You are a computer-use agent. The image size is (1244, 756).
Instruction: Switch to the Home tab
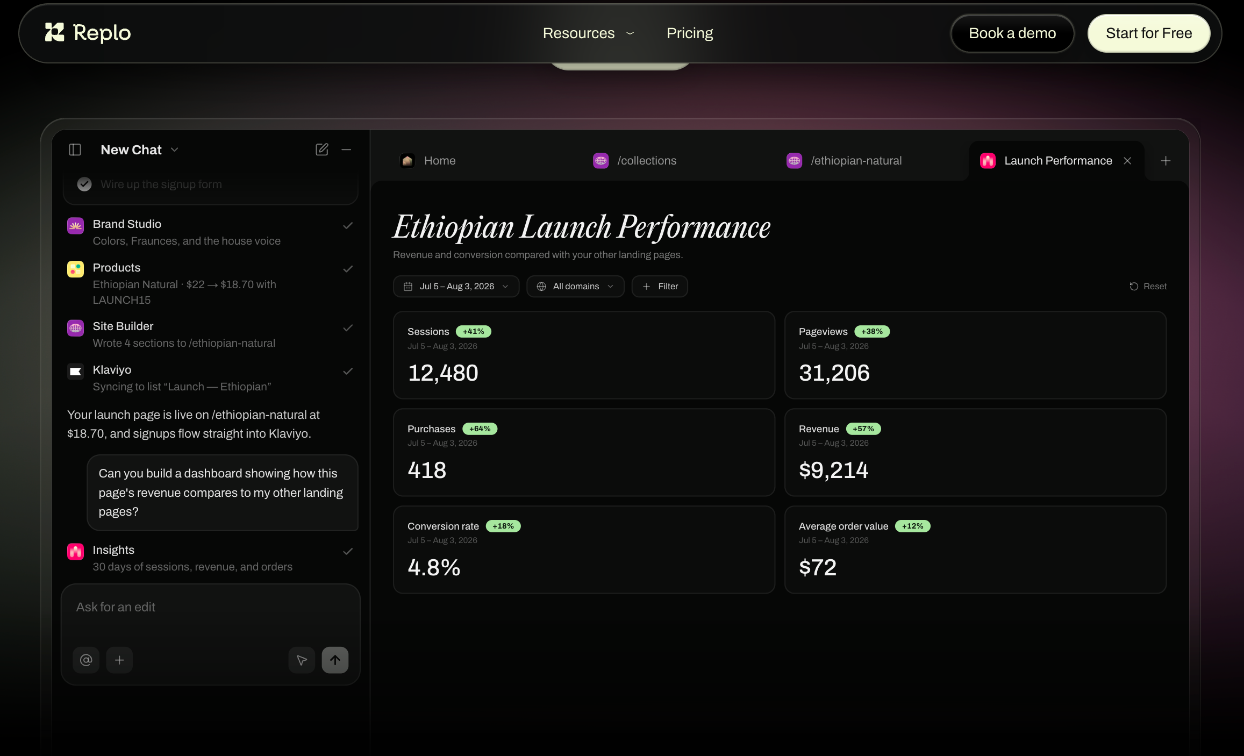[428, 161]
